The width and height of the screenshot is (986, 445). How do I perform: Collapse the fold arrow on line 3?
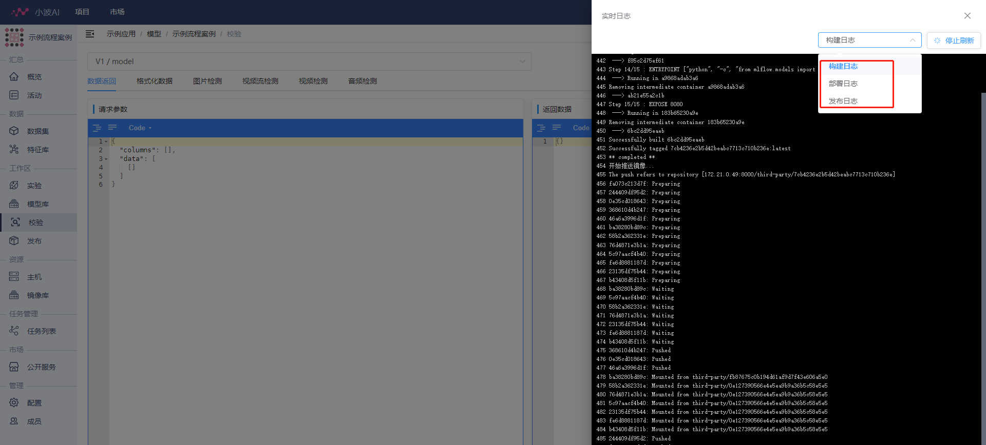[x=106, y=159]
